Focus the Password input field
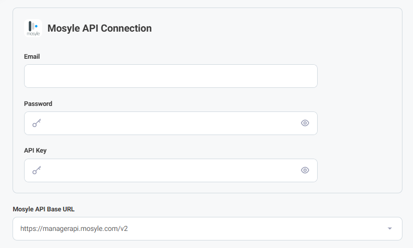Image resolution: width=413 pixels, height=248 pixels. (x=171, y=123)
